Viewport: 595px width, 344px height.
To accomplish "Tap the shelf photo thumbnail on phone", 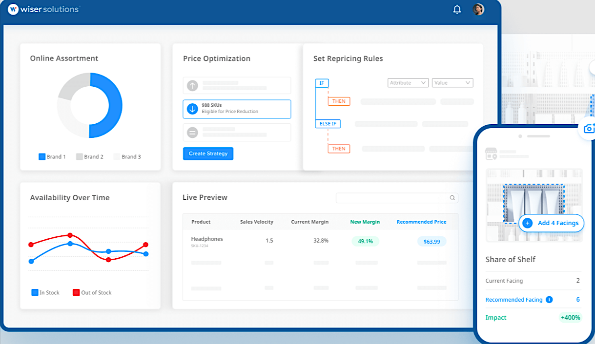I will click(x=534, y=205).
